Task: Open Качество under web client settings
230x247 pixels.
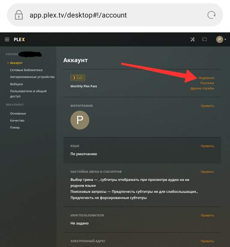Action: (x=17, y=121)
